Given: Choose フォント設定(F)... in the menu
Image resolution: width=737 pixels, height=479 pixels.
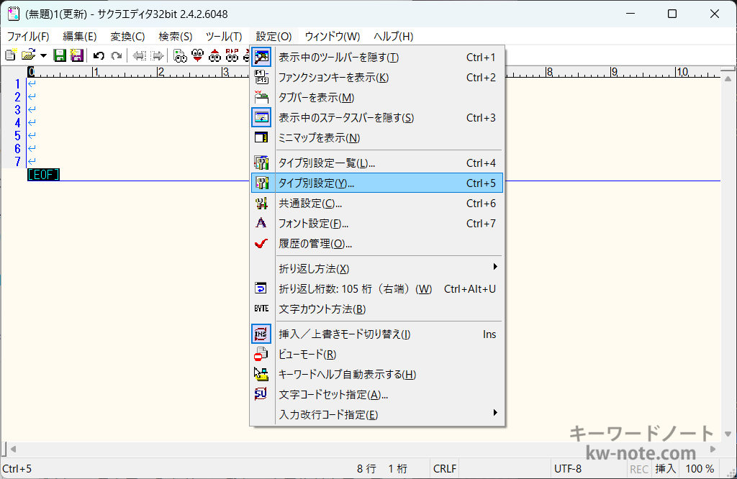Looking at the screenshot, I should click(x=313, y=224).
